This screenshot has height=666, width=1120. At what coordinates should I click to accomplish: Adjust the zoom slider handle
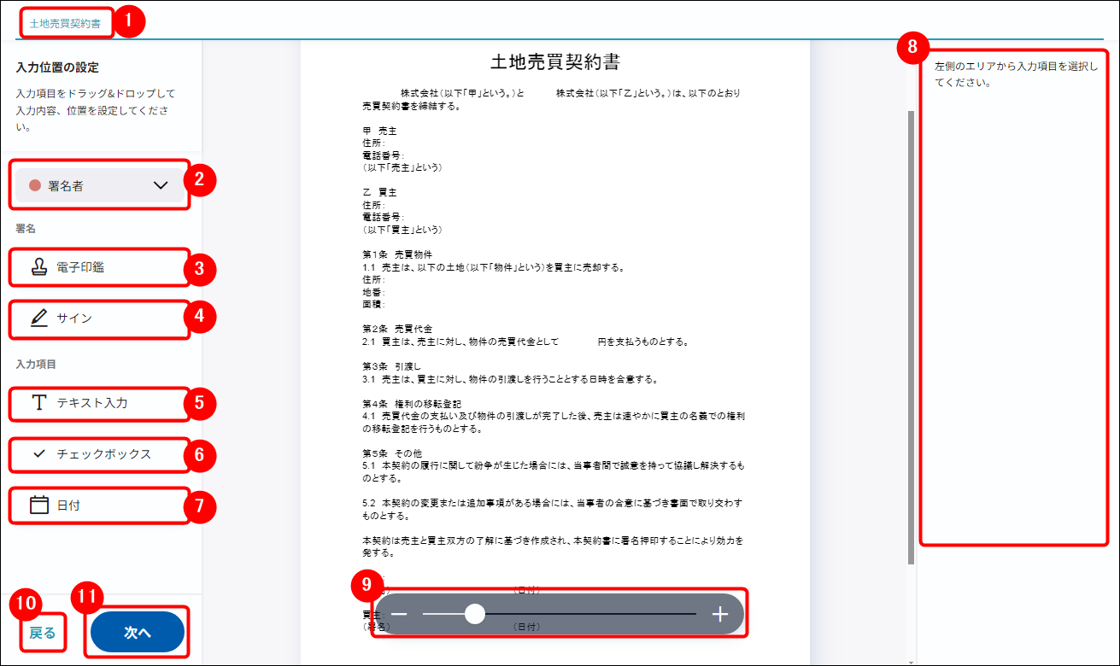point(475,613)
